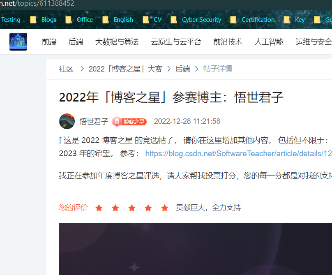Go to 社区 in the breadcrumb
332x275 pixels.
tap(66, 69)
